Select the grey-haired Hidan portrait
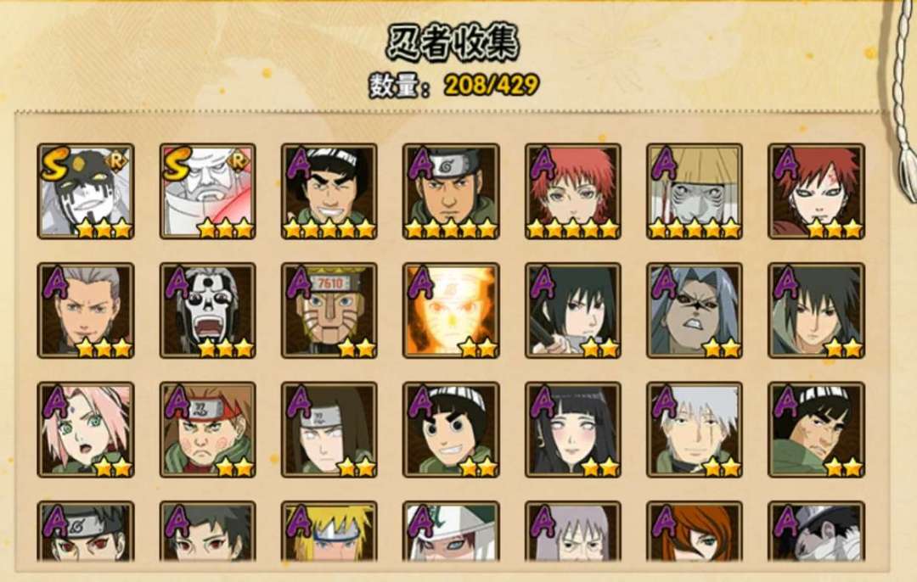 (x=86, y=311)
